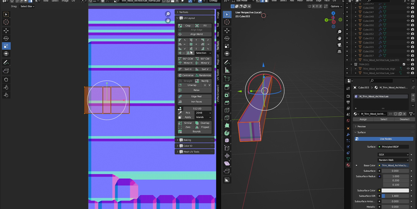This screenshot has width=417, height=209.
Task: Switch to the Magic UV sidebar tab
Action: 218,59
